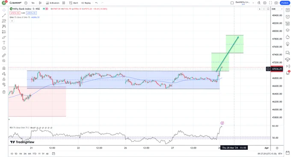Select the YTD date range tab
The height and width of the screenshot is (157, 291).
[34, 154]
